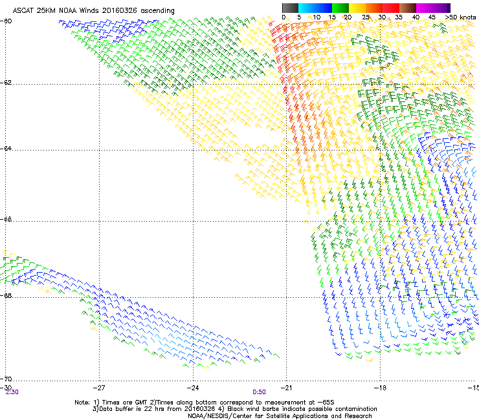Click the '-66' latitude axis label
The width and height of the screenshot is (479, 420).
[x=6, y=220]
